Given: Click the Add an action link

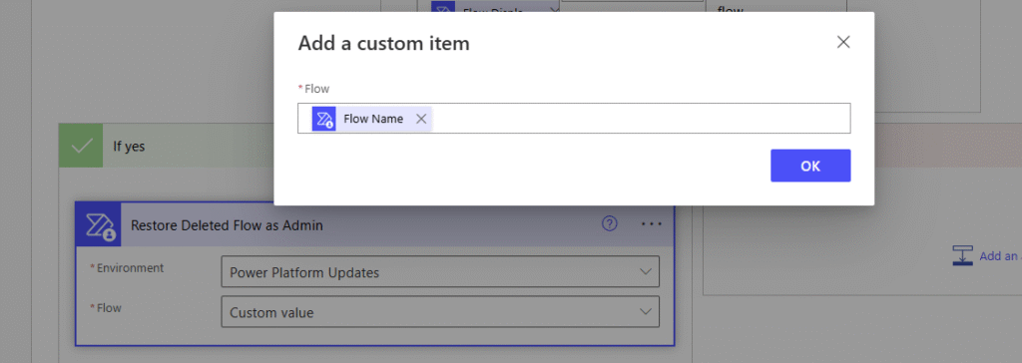Looking at the screenshot, I should [x=1000, y=256].
